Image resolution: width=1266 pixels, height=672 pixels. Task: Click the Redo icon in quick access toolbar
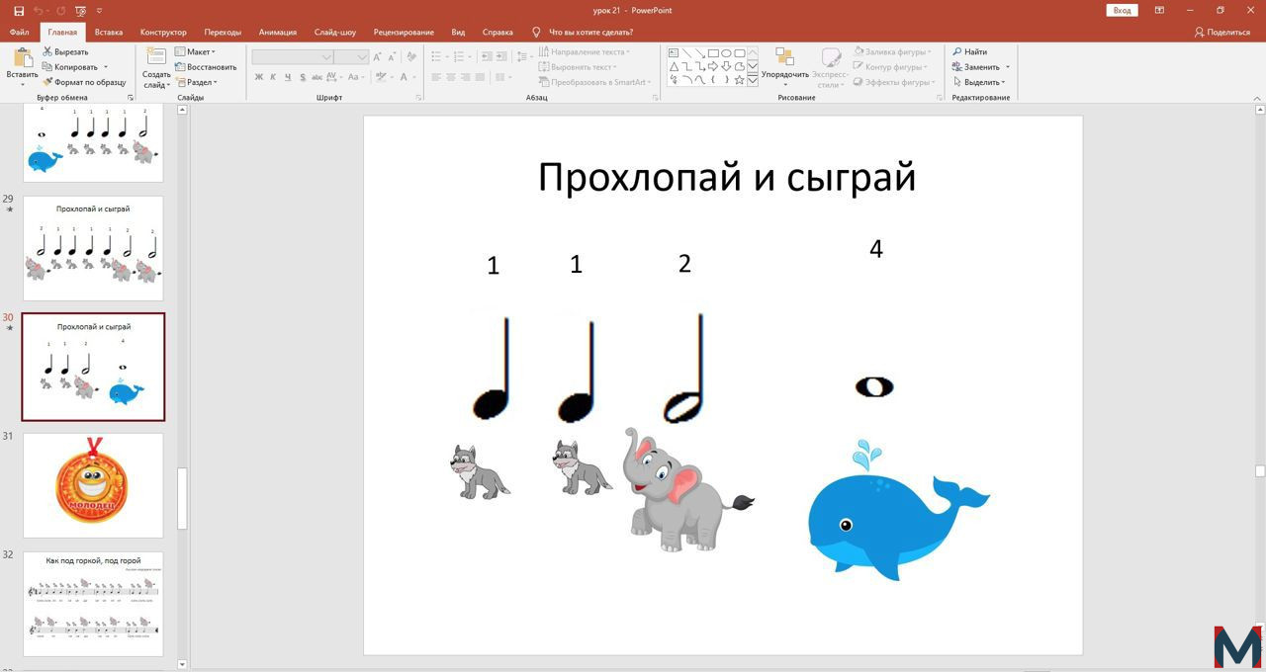coord(60,10)
